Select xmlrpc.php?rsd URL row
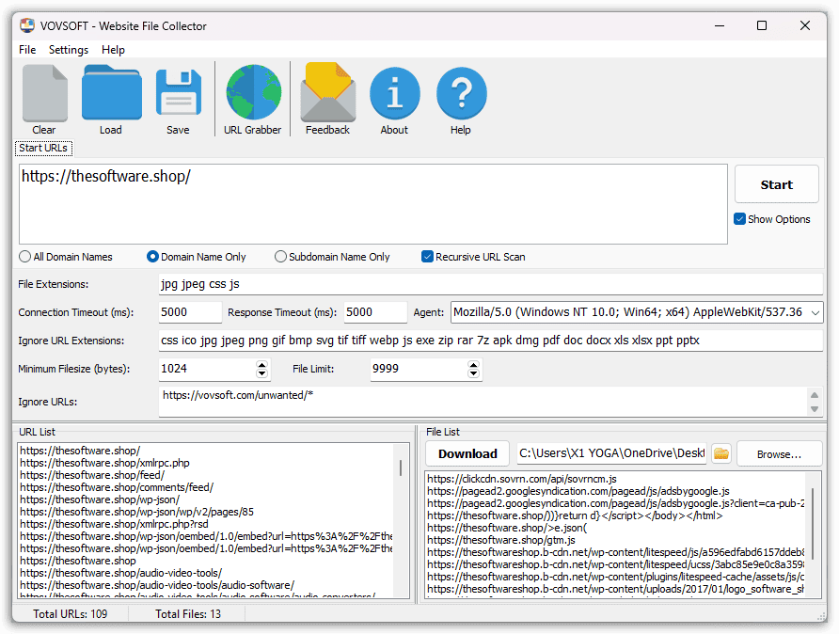 (114, 524)
